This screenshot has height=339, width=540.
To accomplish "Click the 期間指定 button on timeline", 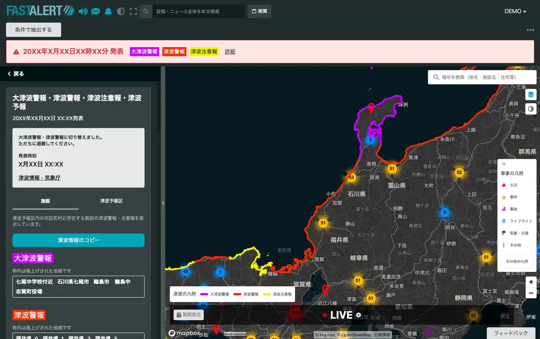I will pos(189,315).
